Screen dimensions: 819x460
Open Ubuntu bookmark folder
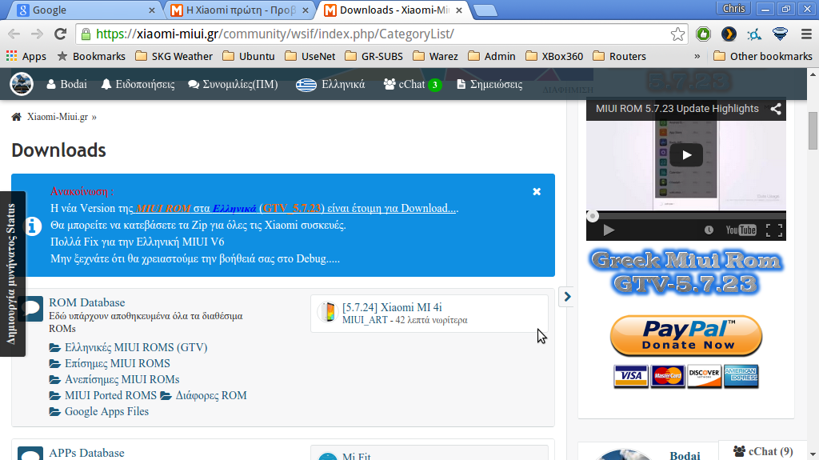click(x=249, y=56)
